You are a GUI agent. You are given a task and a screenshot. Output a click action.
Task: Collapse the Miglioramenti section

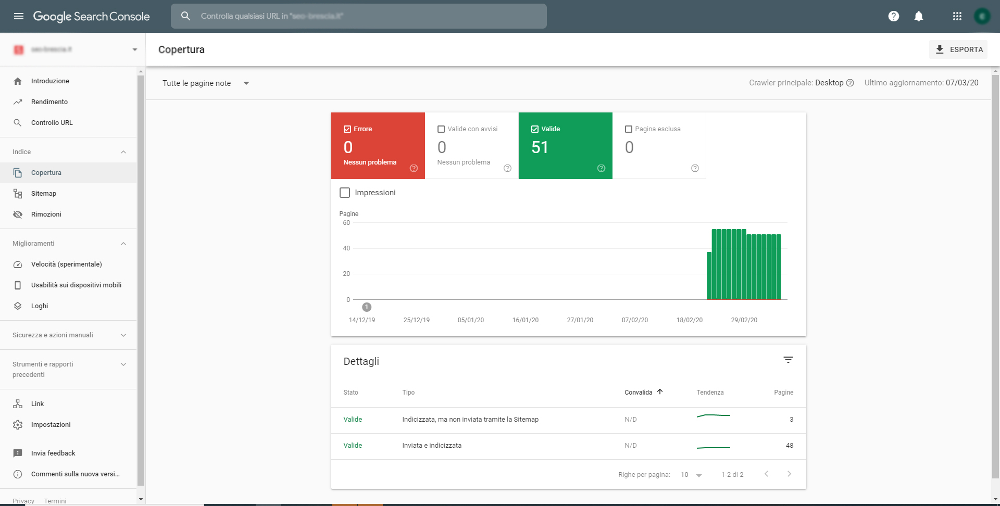coord(123,244)
